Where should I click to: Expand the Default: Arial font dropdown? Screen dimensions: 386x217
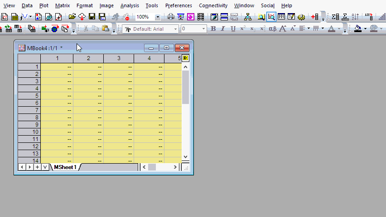175,29
